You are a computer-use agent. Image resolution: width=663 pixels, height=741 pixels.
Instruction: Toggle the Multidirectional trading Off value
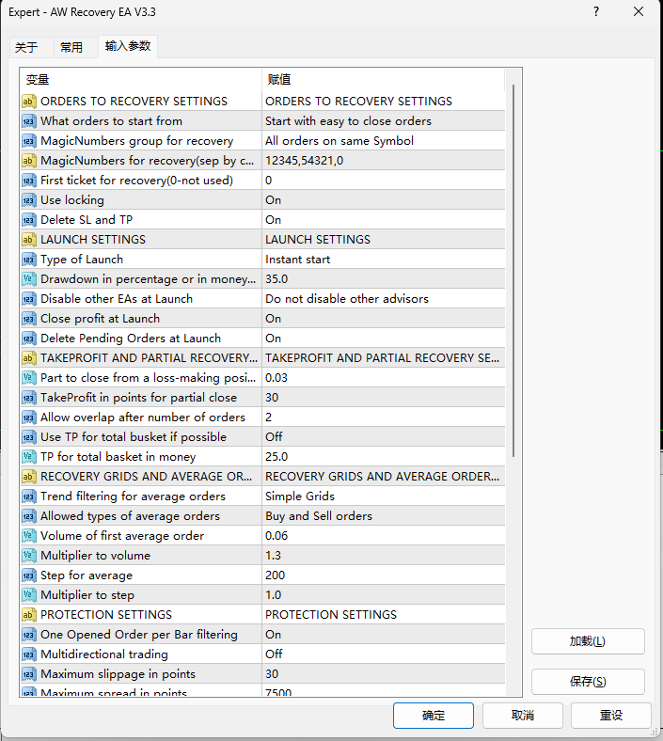pyautogui.click(x=384, y=654)
